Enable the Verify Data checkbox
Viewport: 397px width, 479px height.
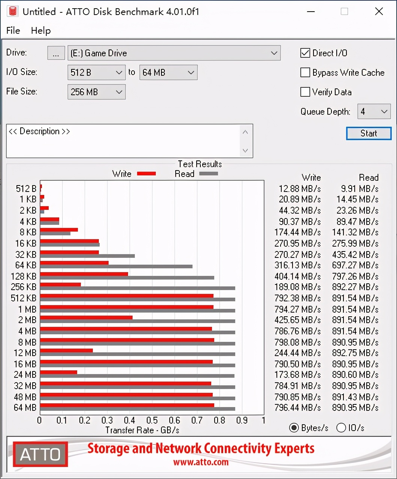point(305,92)
